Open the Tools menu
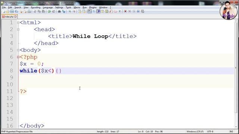The width and height of the screenshot is (239, 134). point(68,7)
